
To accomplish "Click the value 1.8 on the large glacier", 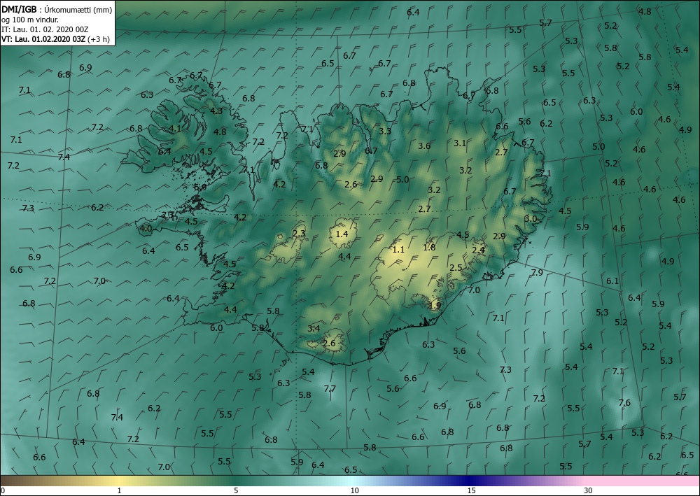I will click(x=430, y=247).
